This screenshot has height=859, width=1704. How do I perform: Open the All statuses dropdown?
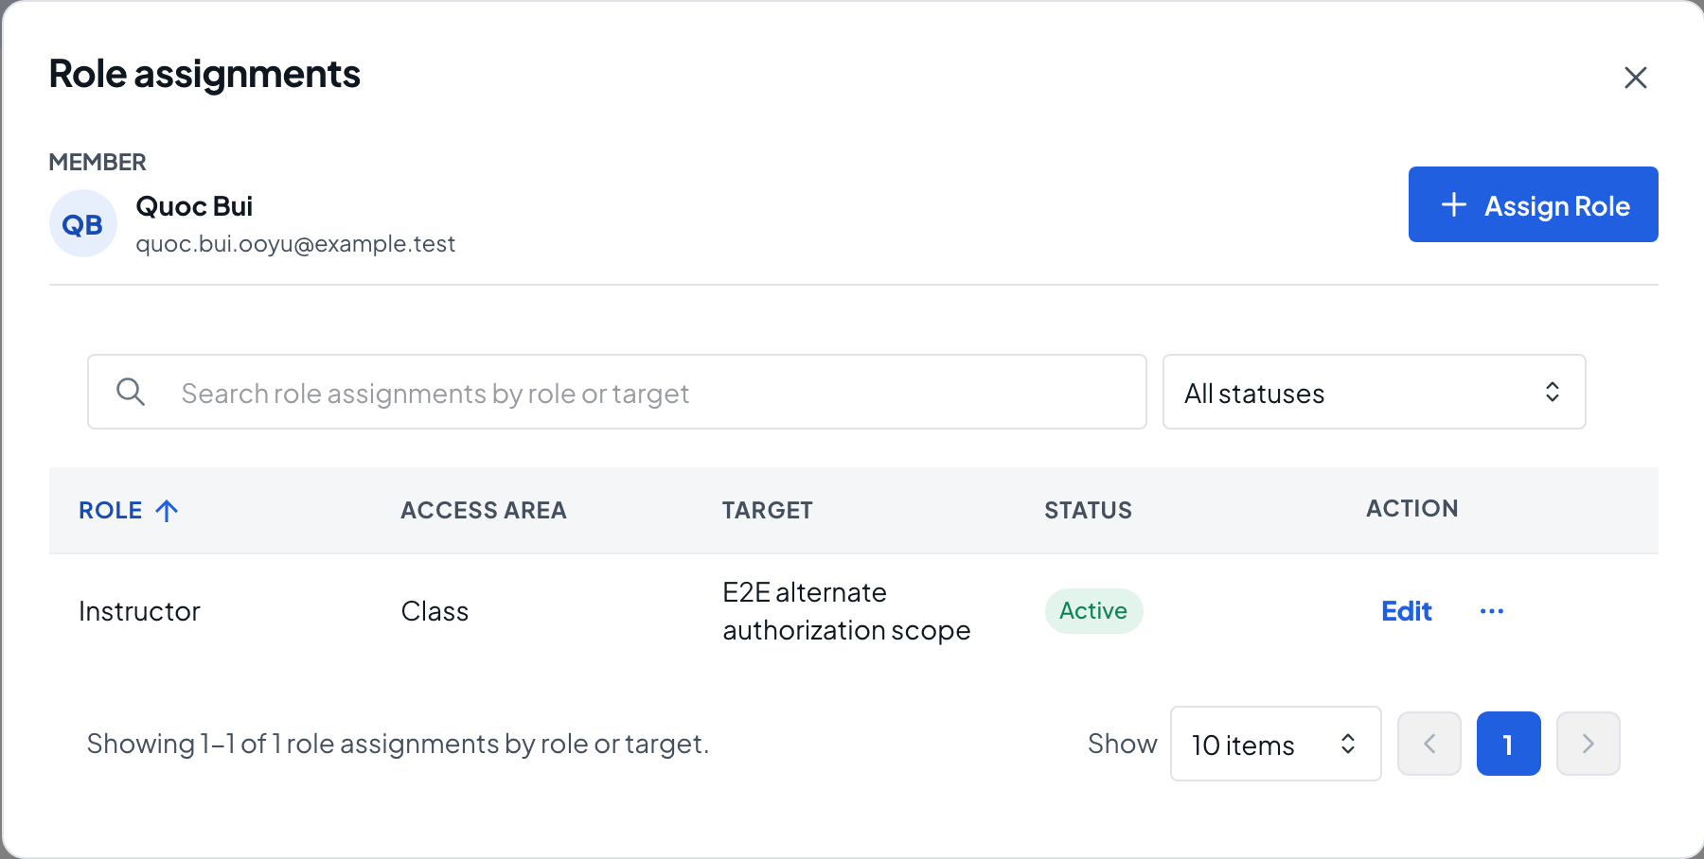1374,392
